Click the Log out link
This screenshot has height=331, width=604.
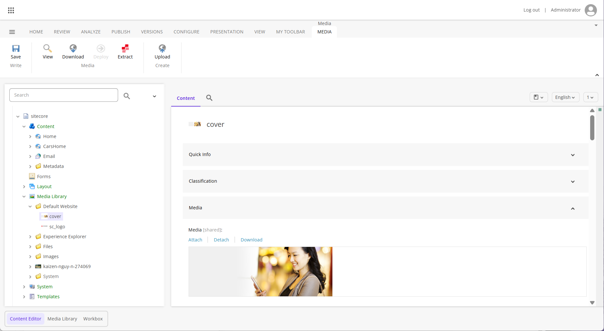tap(532, 10)
